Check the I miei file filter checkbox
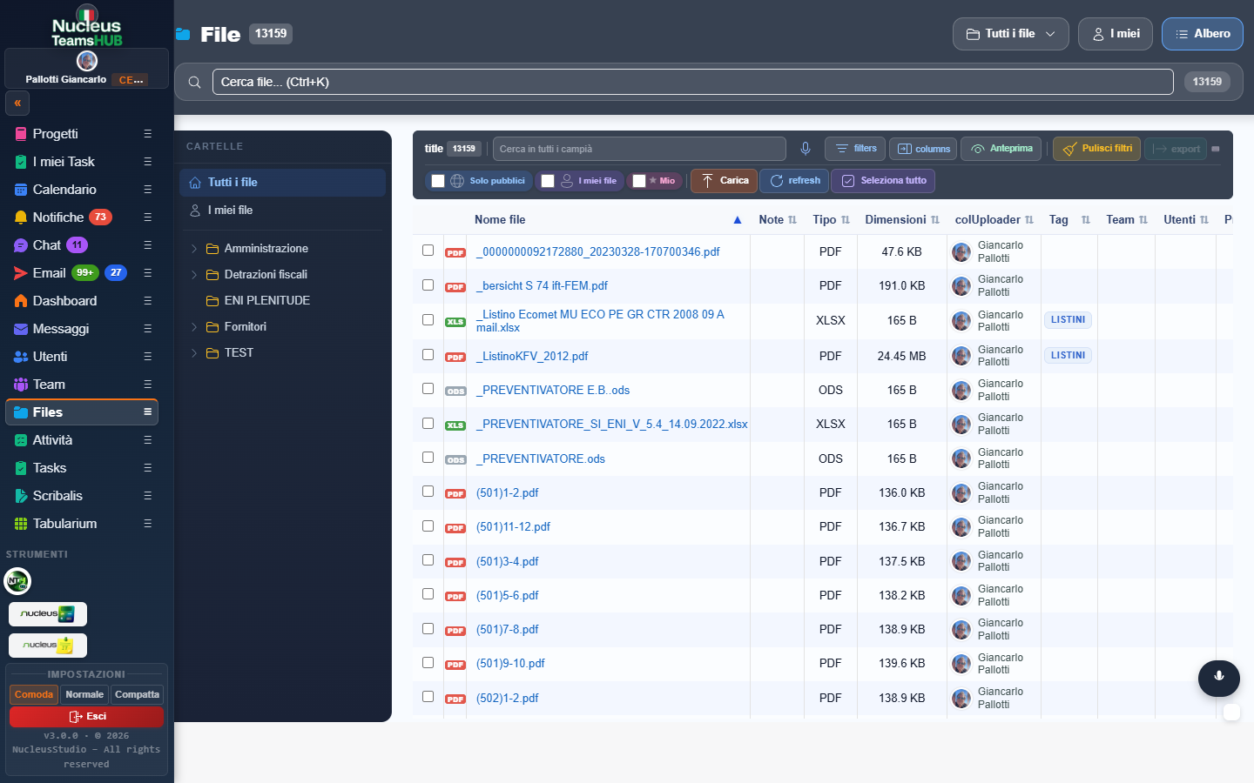Image resolution: width=1254 pixels, height=783 pixels. point(548,180)
